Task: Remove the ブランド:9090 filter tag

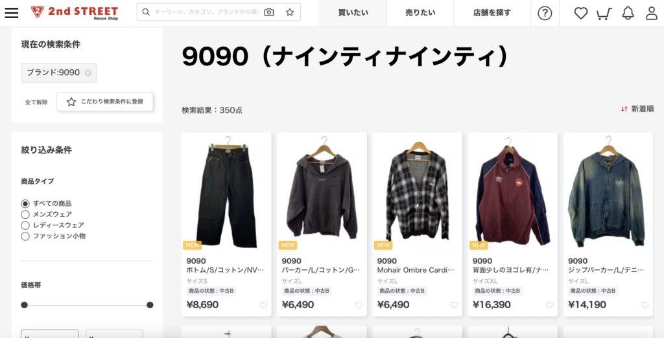Action: 88,73
